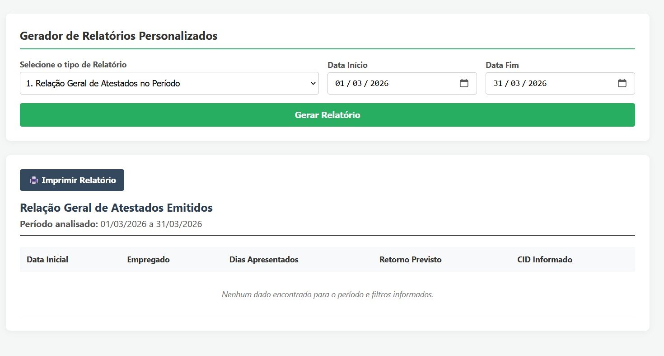Click the Gerar Relatório button
664x356 pixels.
point(327,115)
